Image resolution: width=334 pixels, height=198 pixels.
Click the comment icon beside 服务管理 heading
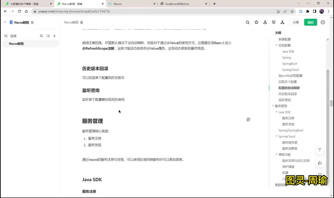[x=248, y=120]
